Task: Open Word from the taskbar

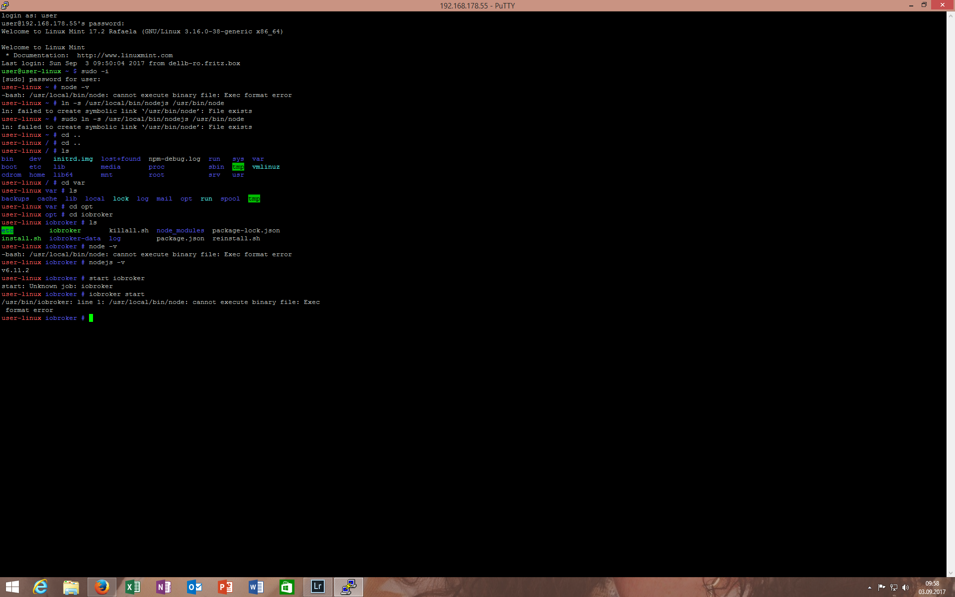Action: click(256, 587)
